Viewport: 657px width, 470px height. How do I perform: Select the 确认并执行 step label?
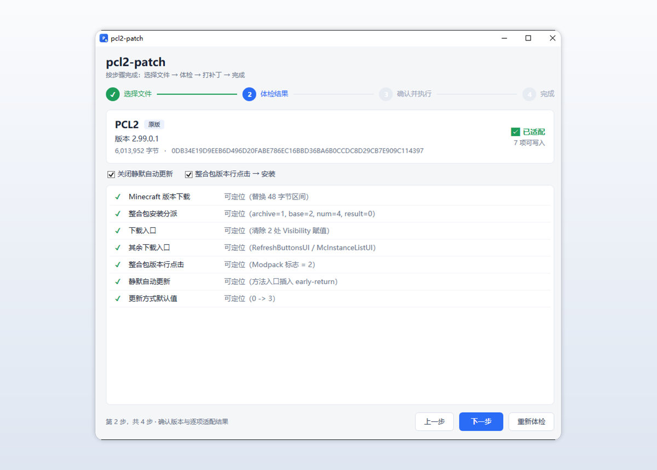coord(414,94)
